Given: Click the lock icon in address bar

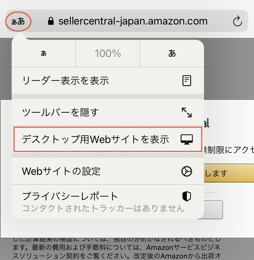Looking at the screenshot, I should 51,21.
